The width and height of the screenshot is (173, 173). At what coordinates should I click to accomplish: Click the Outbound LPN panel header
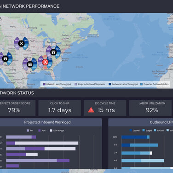(141, 122)
